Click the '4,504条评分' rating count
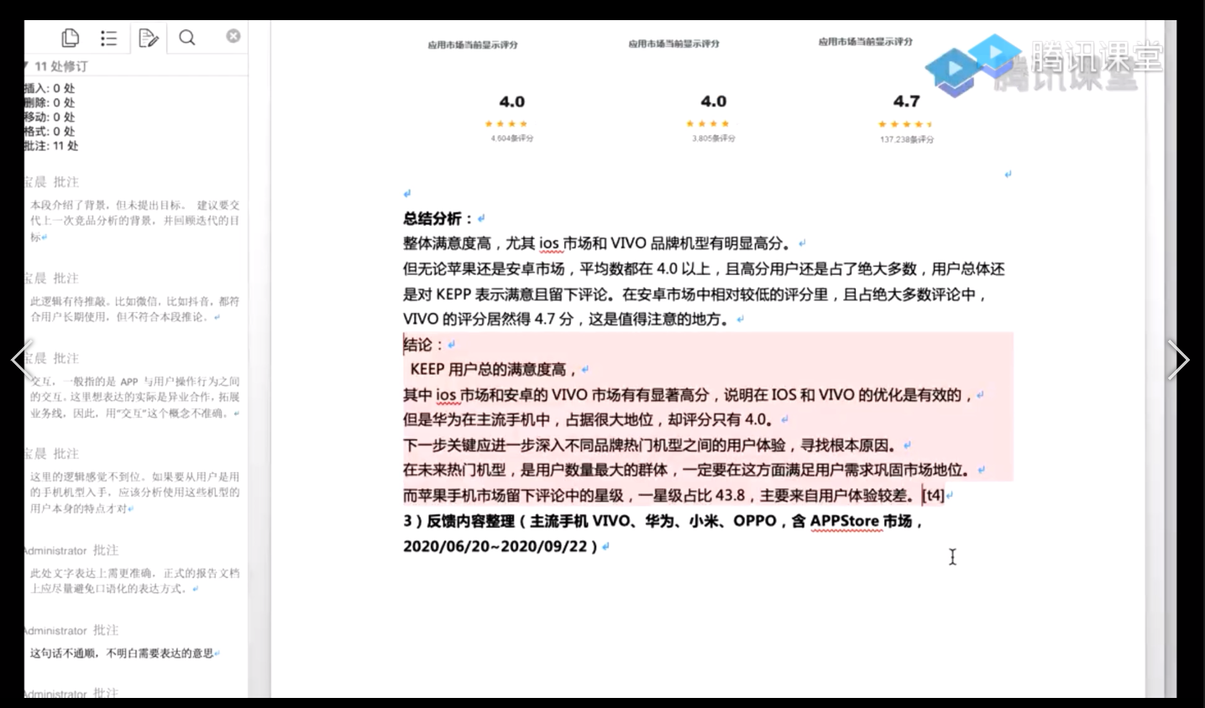Viewport: 1205px width, 708px height. click(512, 138)
